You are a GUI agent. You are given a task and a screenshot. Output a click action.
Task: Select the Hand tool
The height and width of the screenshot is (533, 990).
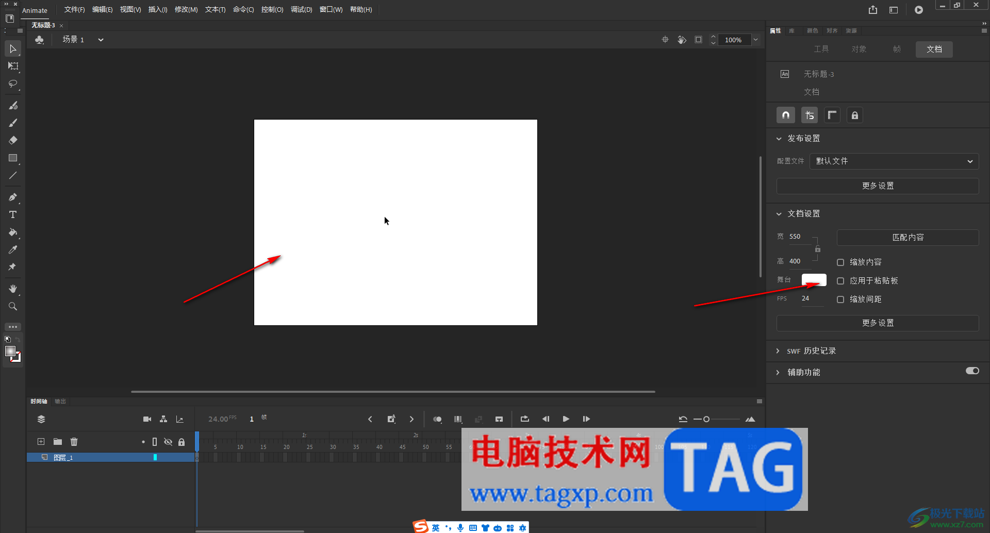coord(13,289)
